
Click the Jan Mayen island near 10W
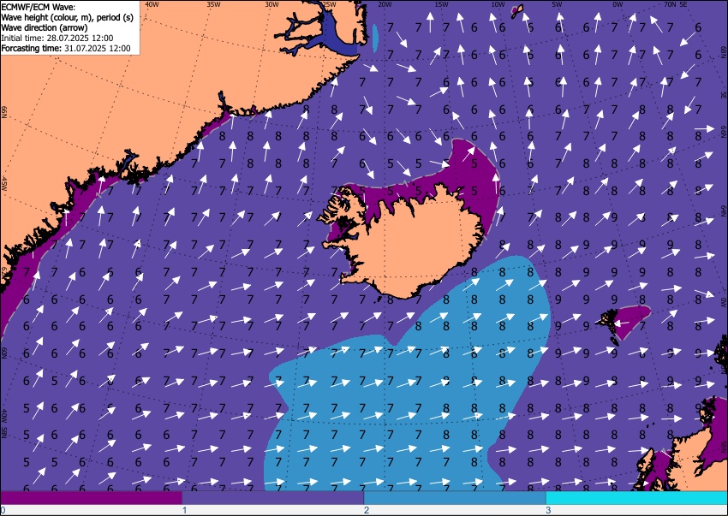pyautogui.click(x=516, y=11)
